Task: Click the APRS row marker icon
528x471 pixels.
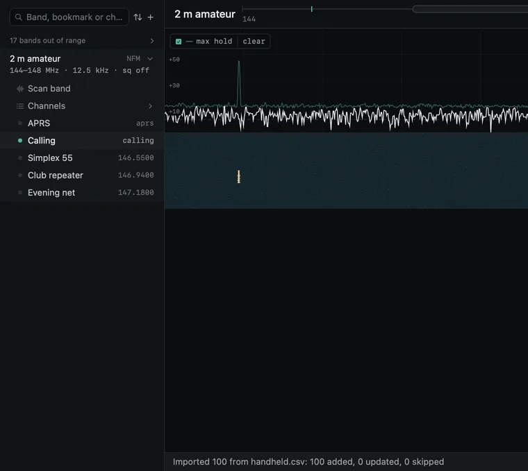Action: coord(20,123)
